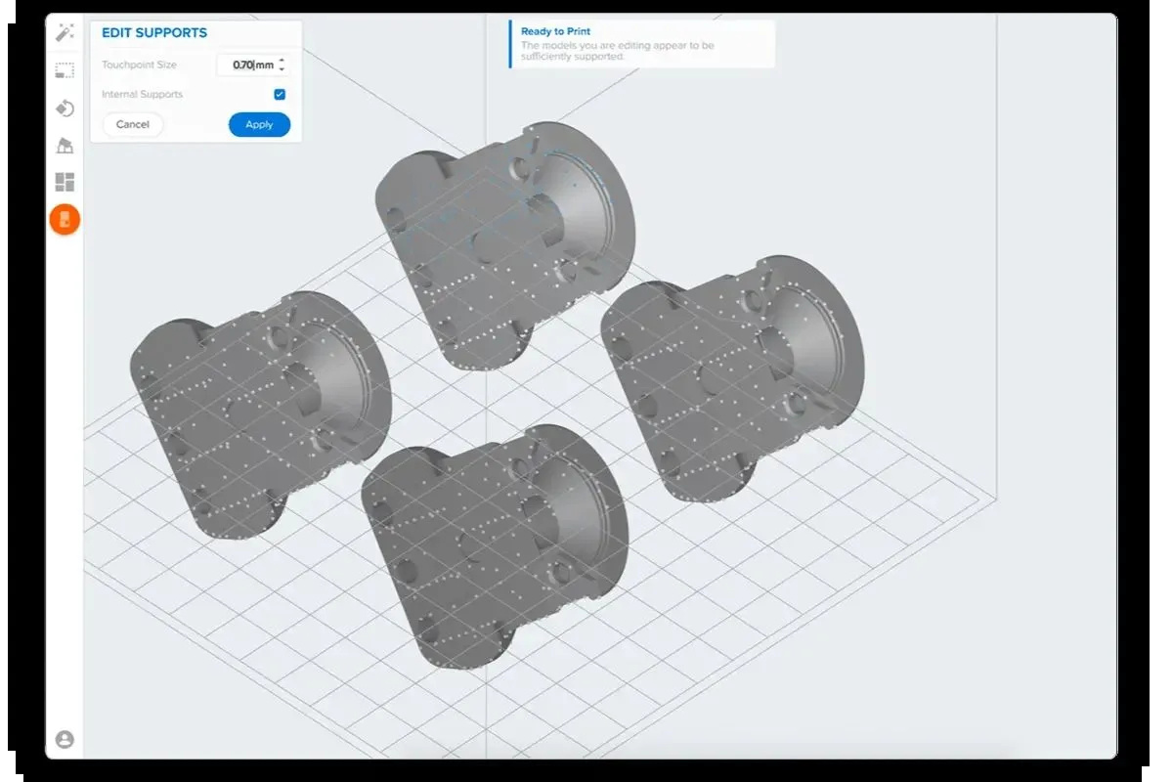Select the topmost model on the build platform
The image size is (1173, 782).
tap(503, 239)
